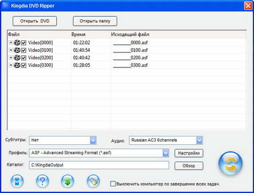254x193 pixels.
Task: Open help via the question mark icon
Action: (x=42, y=181)
